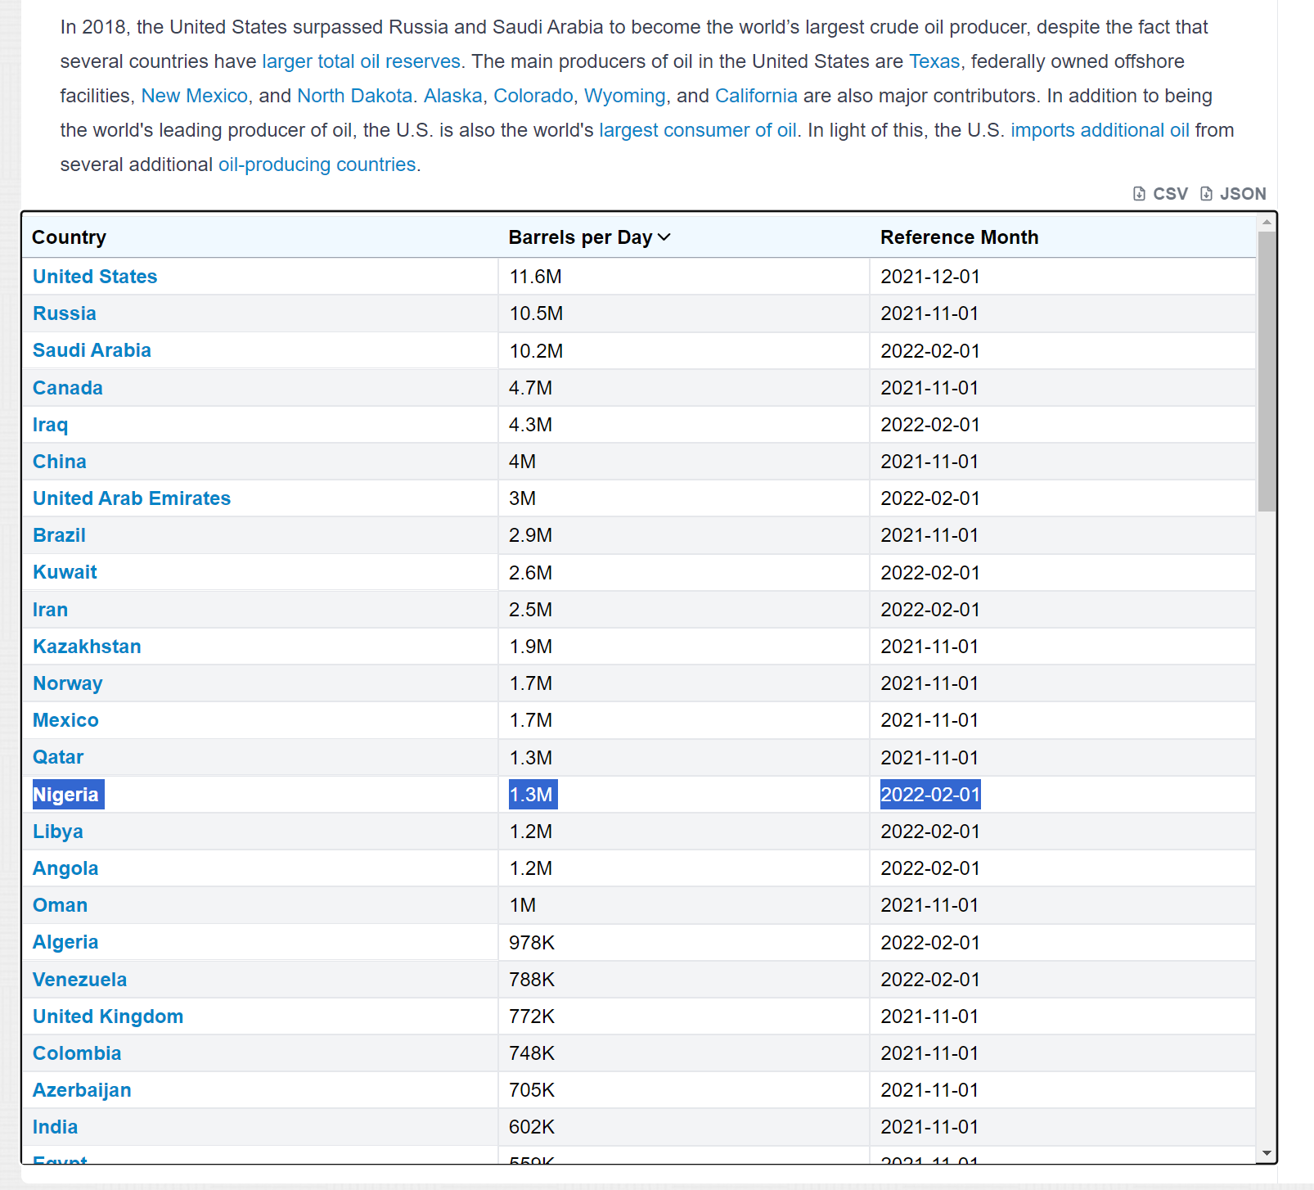
Task: Open the Wyoming link
Action: pyautogui.click(x=624, y=96)
